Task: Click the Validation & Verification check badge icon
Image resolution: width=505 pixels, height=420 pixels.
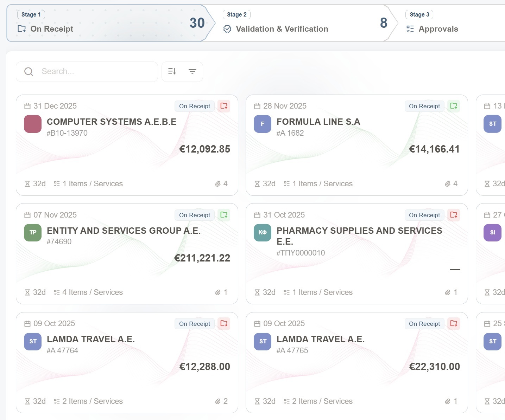Action: click(227, 29)
